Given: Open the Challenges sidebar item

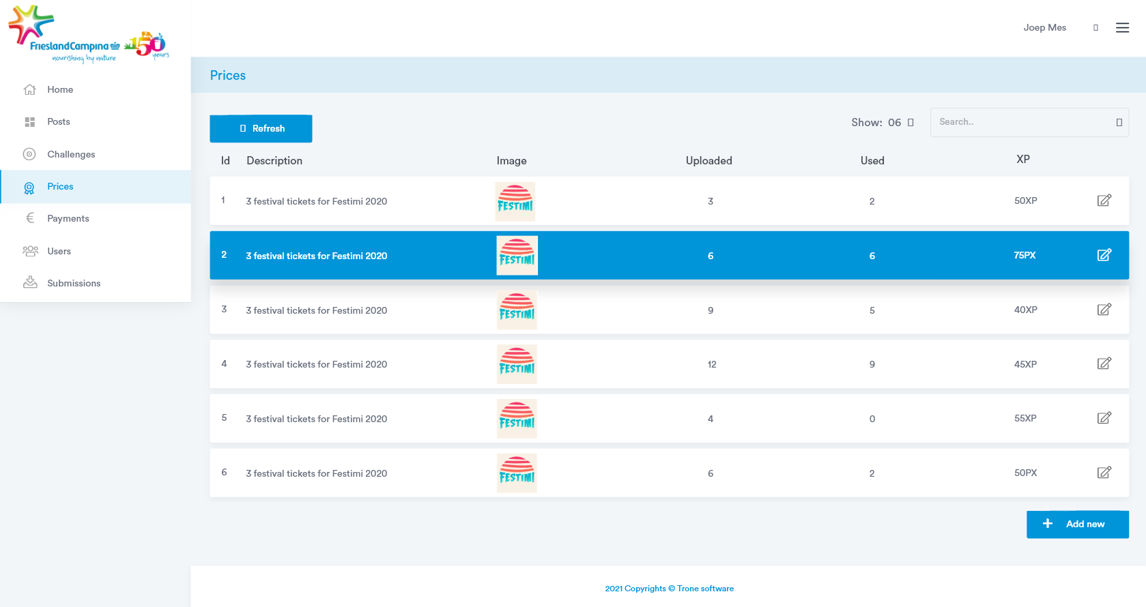Looking at the screenshot, I should coord(71,154).
